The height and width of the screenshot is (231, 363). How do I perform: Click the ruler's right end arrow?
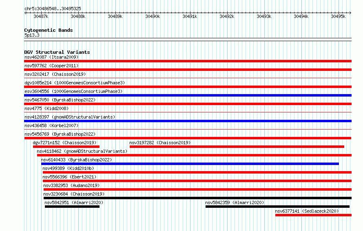coord(350,13)
